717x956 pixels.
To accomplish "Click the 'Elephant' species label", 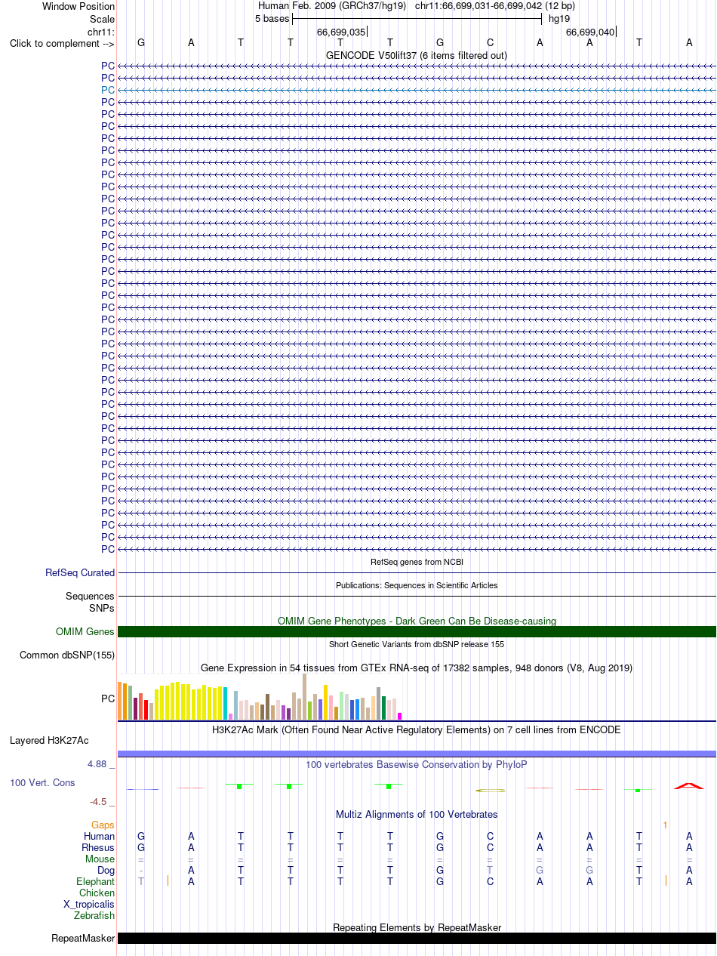I will point(96,882).
